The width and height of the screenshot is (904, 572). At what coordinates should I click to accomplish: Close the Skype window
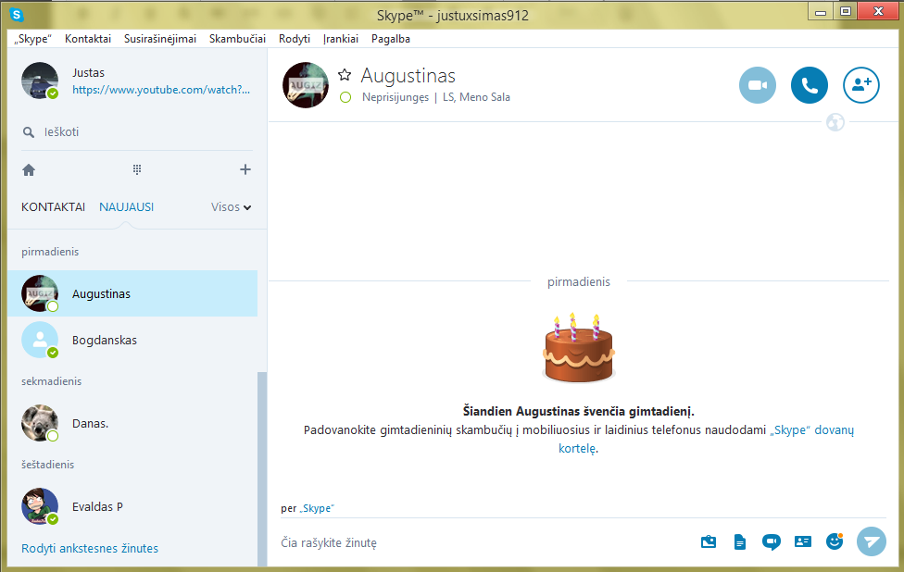[x=879, y=11]
